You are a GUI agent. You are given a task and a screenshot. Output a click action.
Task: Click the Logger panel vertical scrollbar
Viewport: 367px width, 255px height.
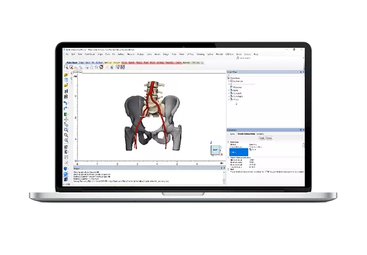click(x=224, y=177)
